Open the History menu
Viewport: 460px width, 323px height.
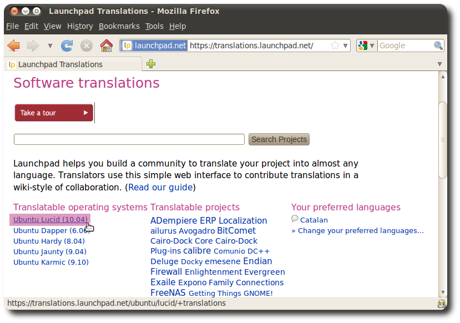click(80, 27)
